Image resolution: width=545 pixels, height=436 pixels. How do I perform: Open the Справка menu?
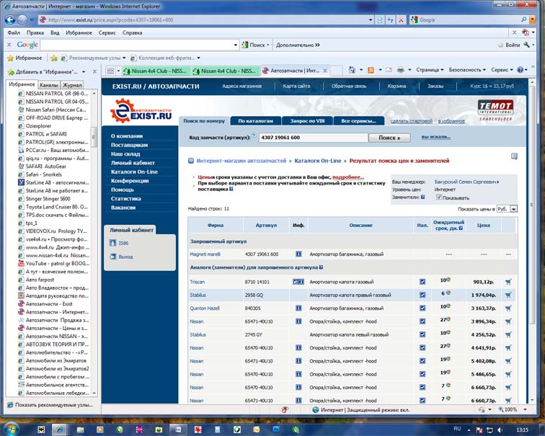tap(132, 32)
